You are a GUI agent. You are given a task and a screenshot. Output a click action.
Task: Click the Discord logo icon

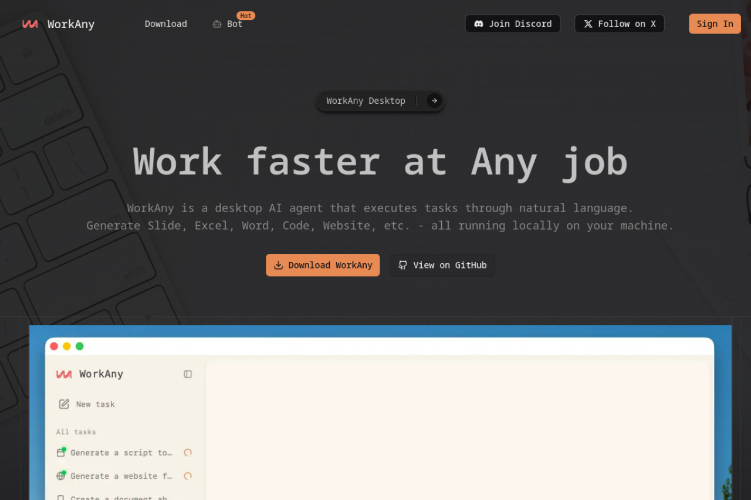pos(479,24)
